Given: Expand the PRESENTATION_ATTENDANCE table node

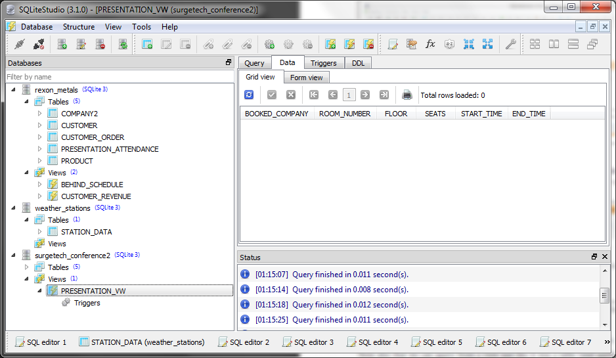Looking at the screenshot, I should [39, 149].
